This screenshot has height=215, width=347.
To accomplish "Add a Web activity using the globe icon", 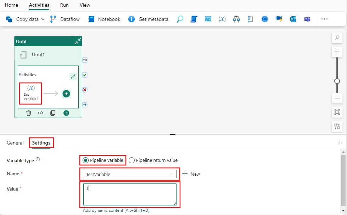I will click(264, 19).
